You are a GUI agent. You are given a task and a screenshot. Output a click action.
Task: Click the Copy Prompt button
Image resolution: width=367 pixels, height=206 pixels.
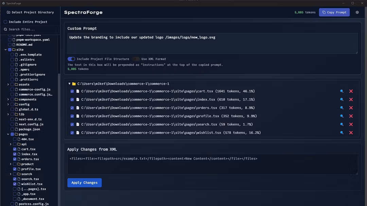(x=334, y=13)
